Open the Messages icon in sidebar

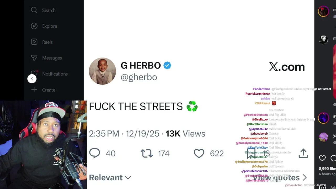click(x=34, y=58)
